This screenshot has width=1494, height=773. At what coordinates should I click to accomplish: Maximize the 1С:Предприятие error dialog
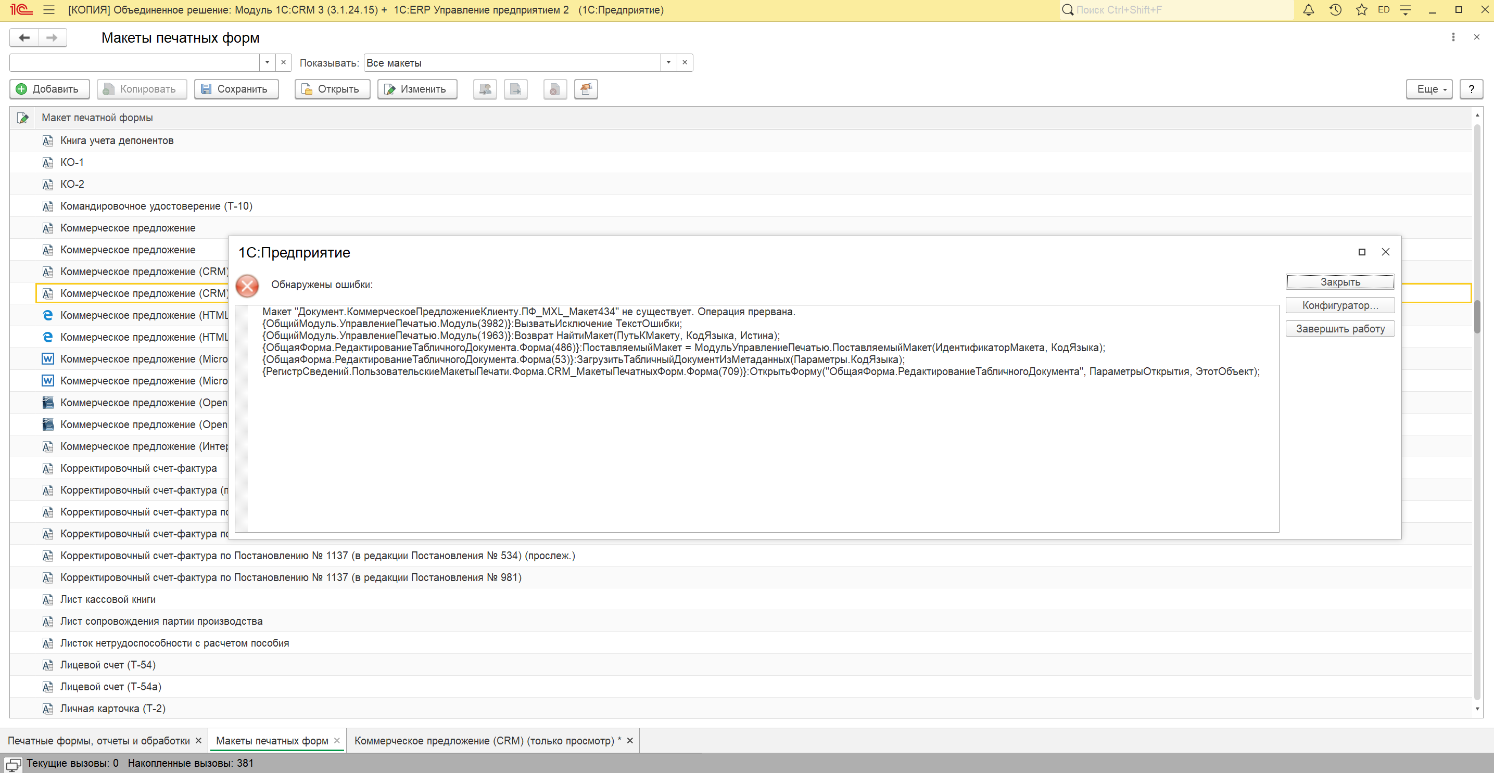pos(1362,252)
